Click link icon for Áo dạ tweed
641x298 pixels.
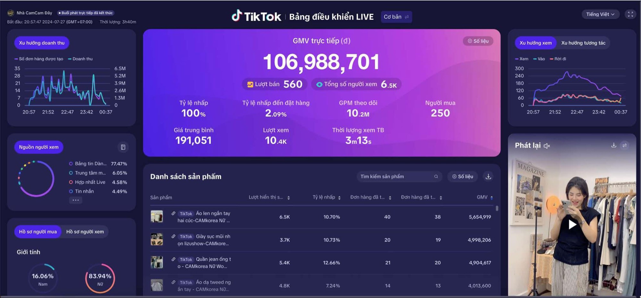[173, 282]
